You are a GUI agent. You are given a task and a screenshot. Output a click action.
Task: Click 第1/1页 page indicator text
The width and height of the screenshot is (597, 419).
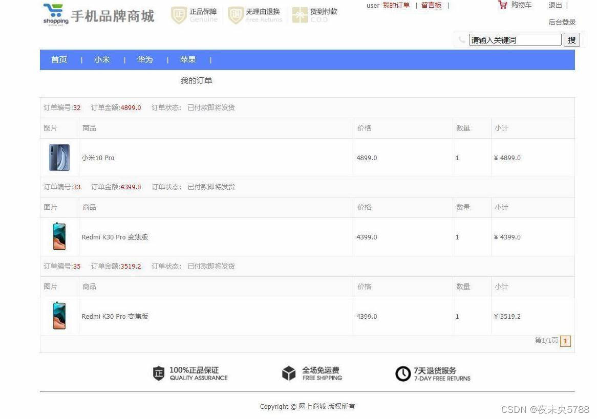(x=546, y=340)
